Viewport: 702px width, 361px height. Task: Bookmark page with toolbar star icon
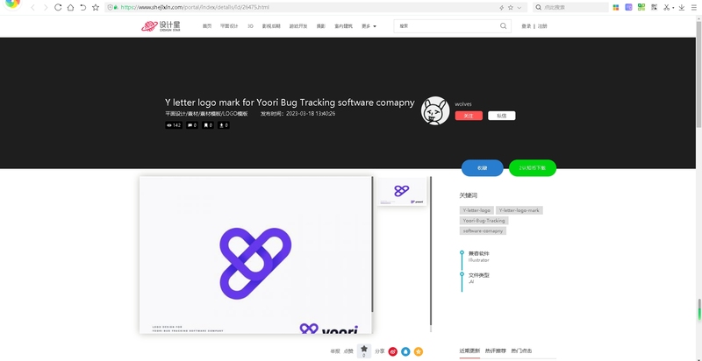[x=96, y=7]
